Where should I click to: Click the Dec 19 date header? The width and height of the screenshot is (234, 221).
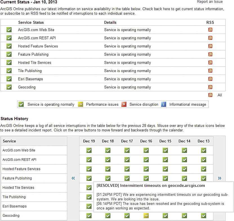click(x=89, y=141)
